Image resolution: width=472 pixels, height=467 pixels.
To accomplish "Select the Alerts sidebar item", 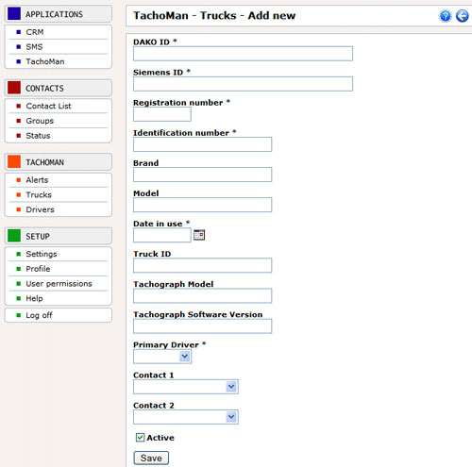I will [x=37, y=180].
